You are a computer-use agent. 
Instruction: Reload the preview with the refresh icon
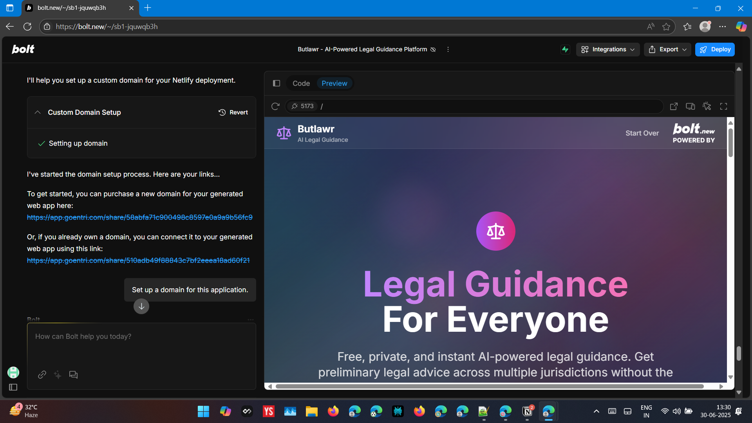(275, 106)
